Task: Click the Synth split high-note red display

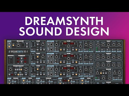Action: 25,58
